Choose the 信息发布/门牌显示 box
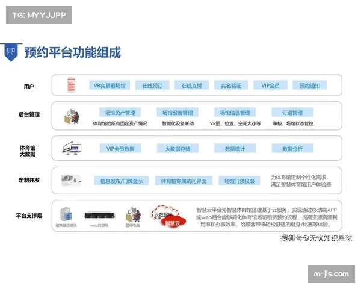 pyautogui.click(x=122, y=181)
